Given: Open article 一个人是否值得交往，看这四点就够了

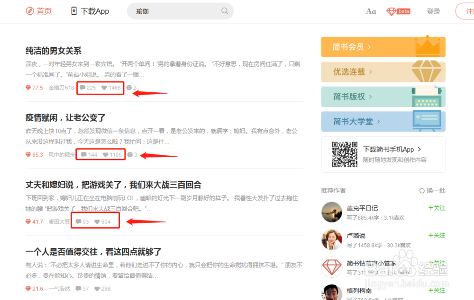Looking at the screenshot, I should pyautogui.click(x=93, y=252).
